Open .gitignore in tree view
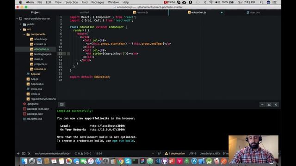The width and height of the screenshot is (296, 166). click(x=33, y=104)
